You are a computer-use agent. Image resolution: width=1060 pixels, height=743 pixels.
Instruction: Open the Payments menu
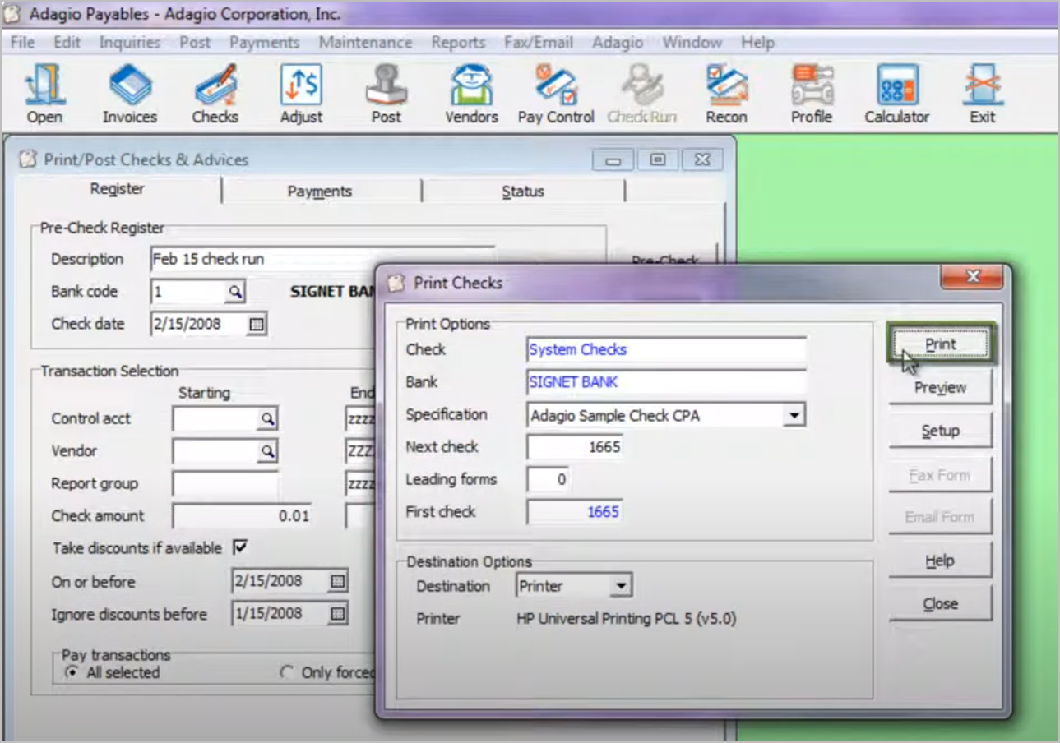pyautogui.click(x=264, y=42)
